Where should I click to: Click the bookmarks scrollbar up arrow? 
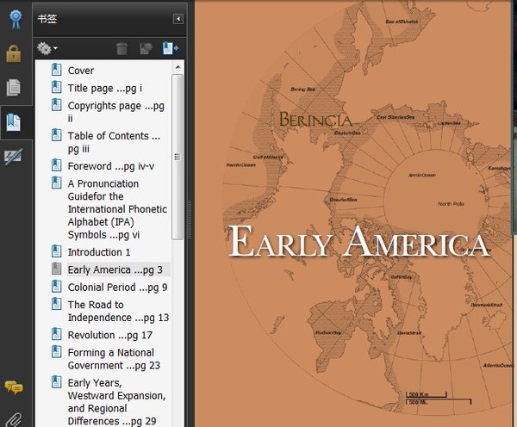click(178, 67)
